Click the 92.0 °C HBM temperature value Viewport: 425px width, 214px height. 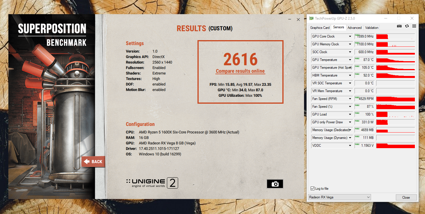364,75
